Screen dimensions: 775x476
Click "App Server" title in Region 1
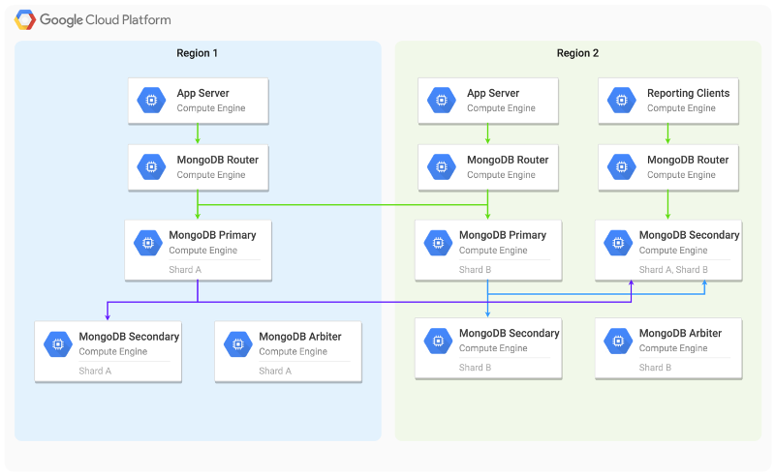(x=202, y=93)
